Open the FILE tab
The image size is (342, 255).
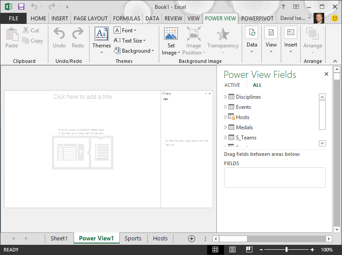[x=13, y=19]
